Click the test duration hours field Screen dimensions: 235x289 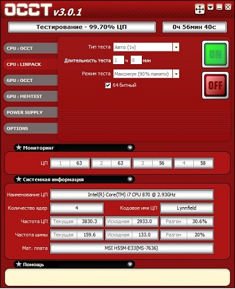pos(118,60)
